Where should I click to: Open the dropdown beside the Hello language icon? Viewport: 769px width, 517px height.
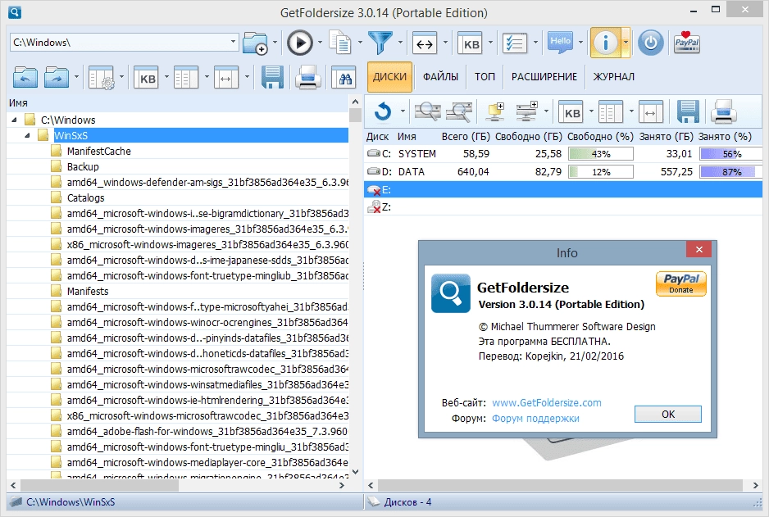pyautogui.click(x=580, y=43)
